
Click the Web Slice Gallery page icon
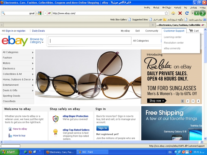pyautogui.click(x=130, y=19)
